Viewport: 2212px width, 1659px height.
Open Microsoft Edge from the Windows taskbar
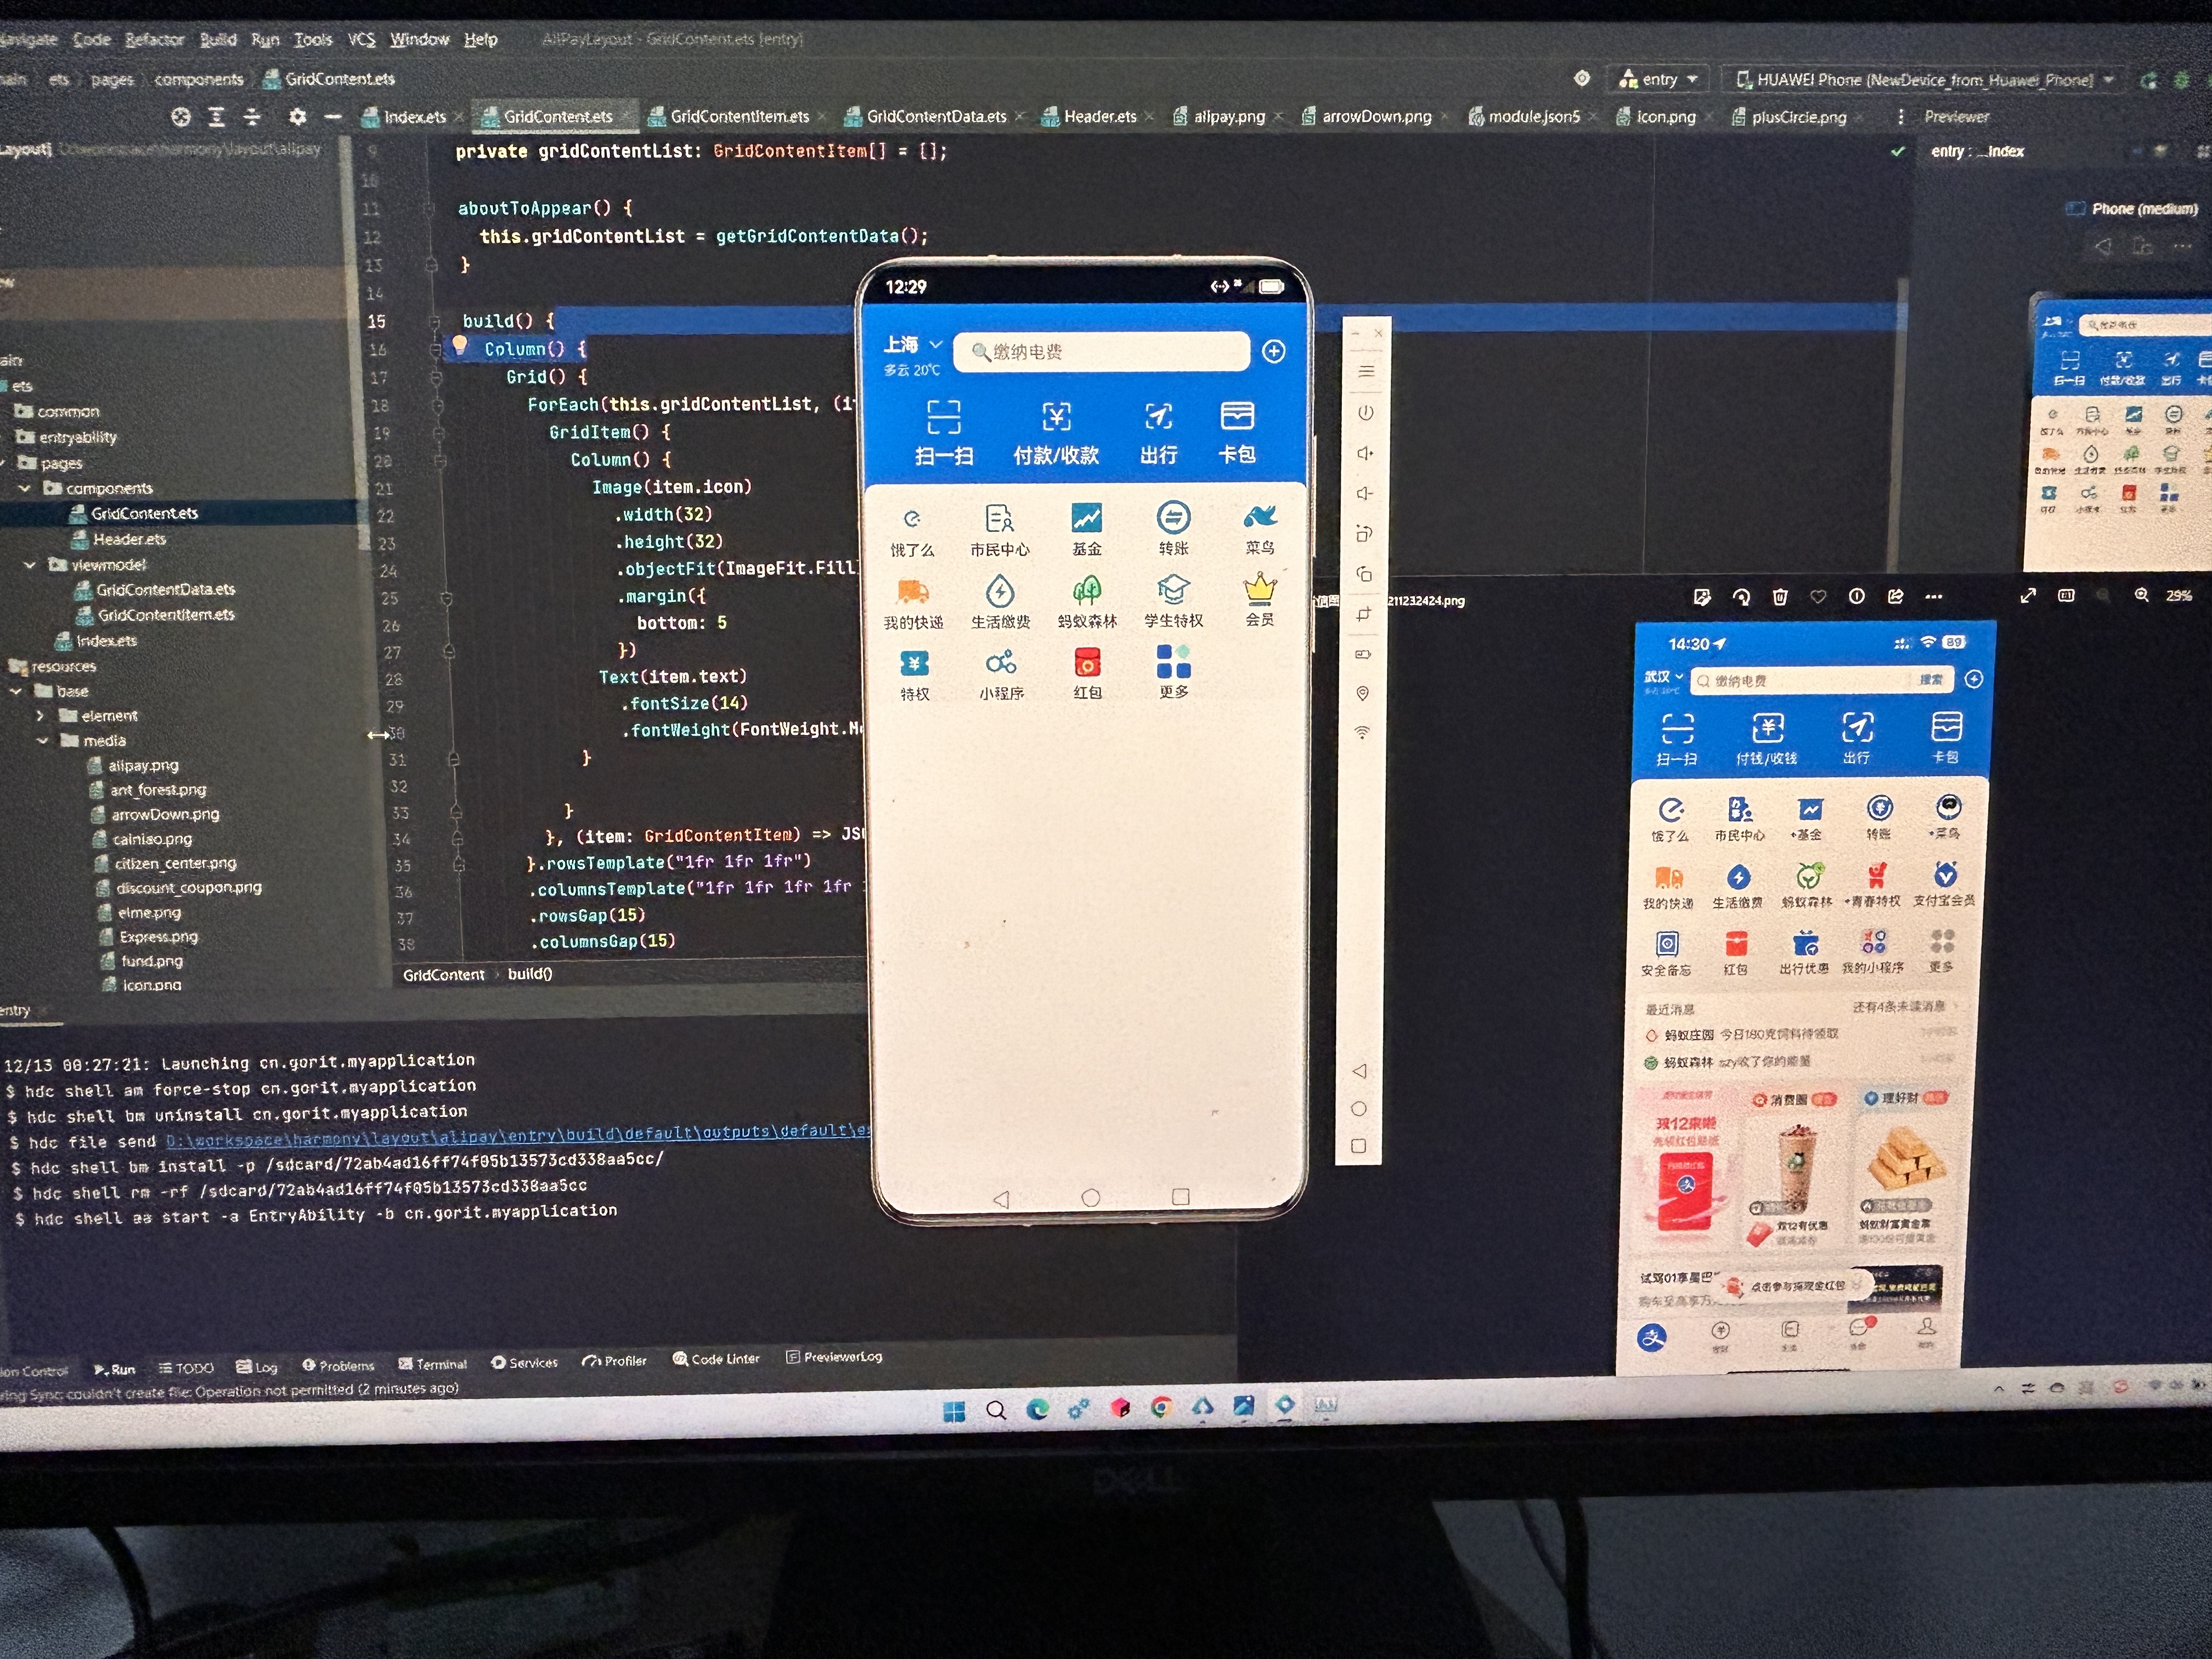1037,1410
